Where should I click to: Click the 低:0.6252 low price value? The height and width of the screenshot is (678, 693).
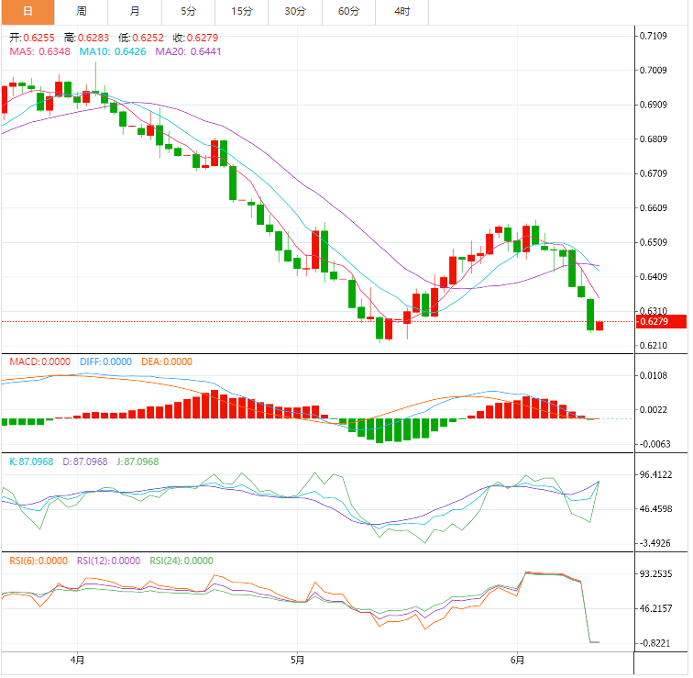pyautogui.click(x=141, y=38)
